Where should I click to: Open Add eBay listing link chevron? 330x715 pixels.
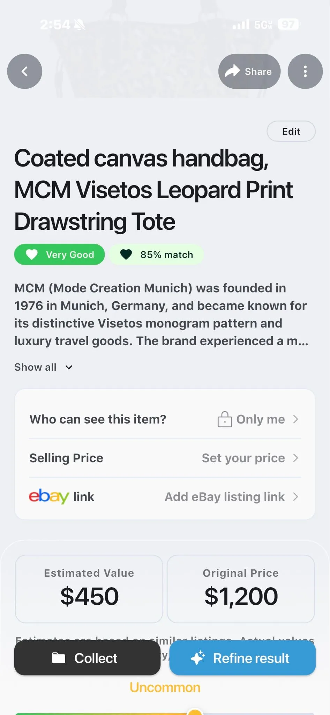295,496
